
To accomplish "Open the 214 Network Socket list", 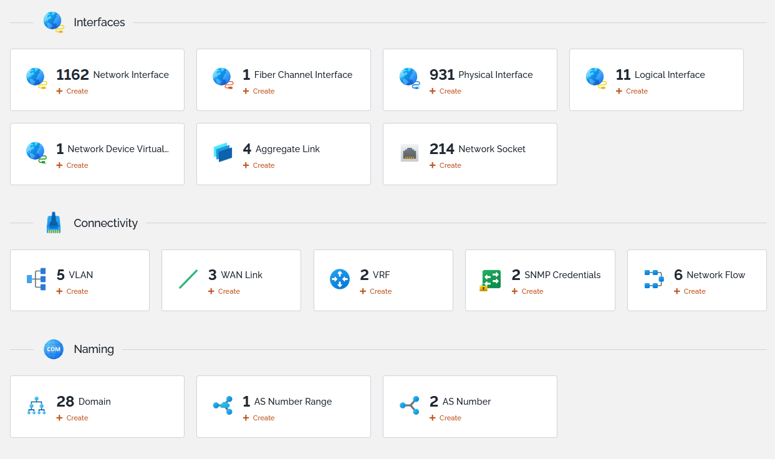I will (x=478, y=149).
